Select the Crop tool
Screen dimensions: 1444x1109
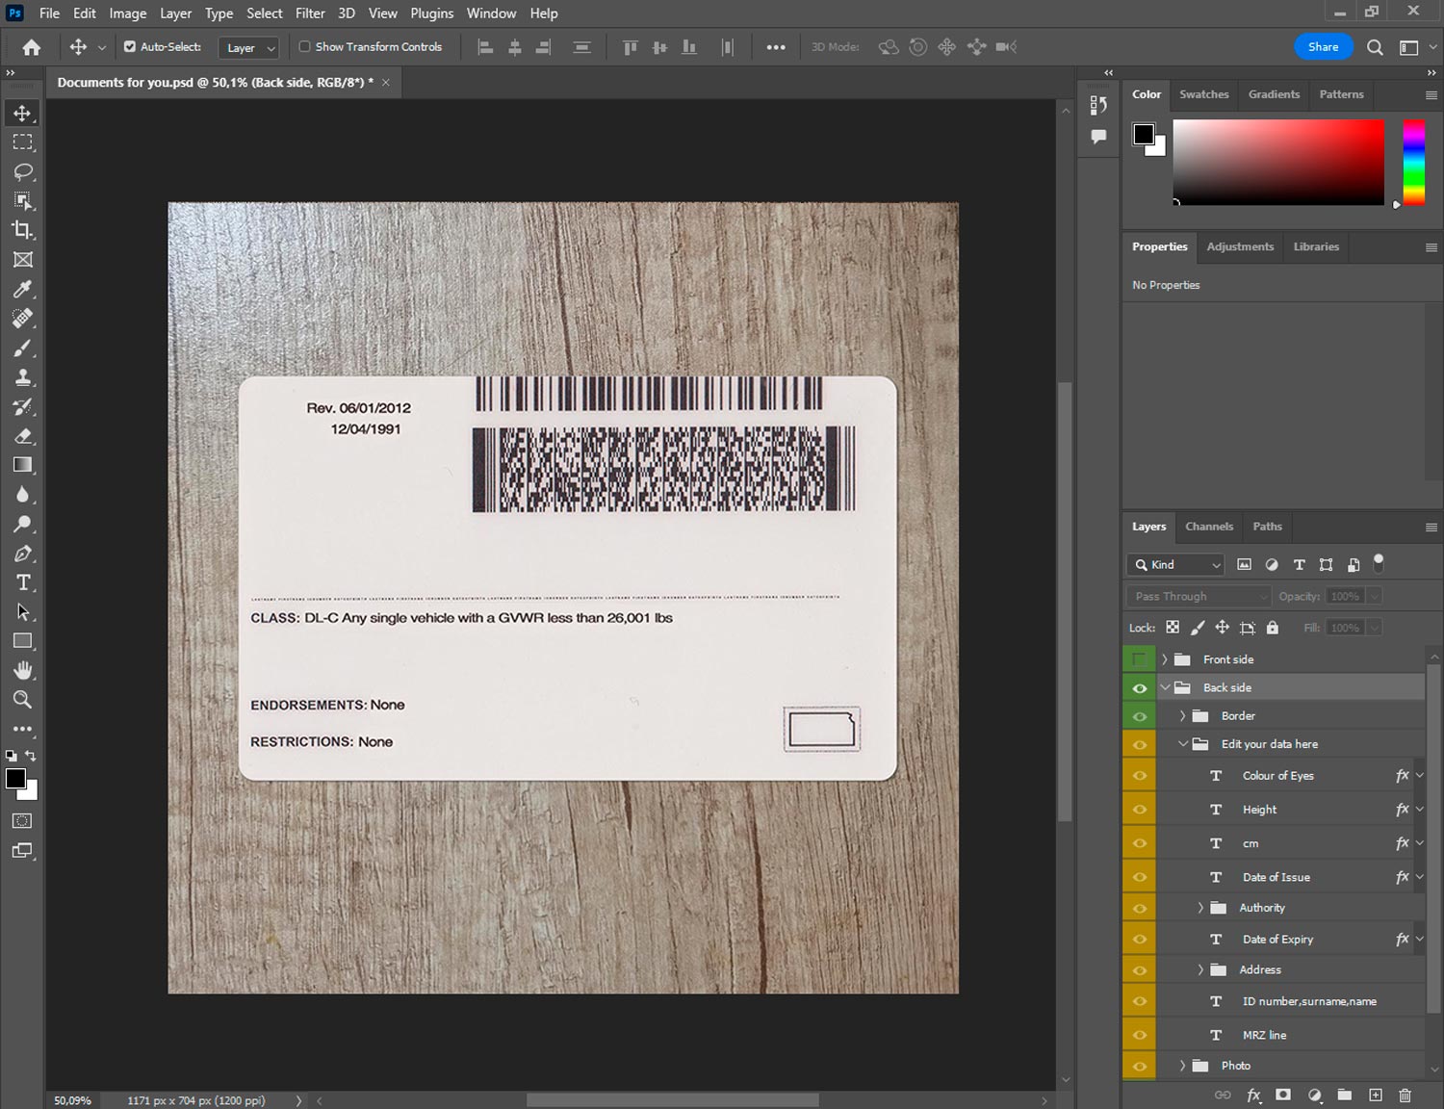[x=23, y=230]
